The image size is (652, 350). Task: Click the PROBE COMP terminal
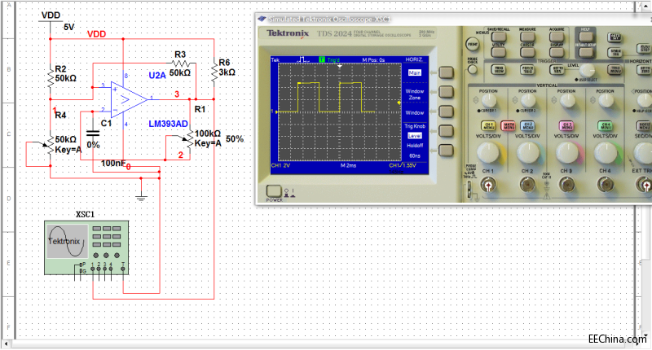470,189
